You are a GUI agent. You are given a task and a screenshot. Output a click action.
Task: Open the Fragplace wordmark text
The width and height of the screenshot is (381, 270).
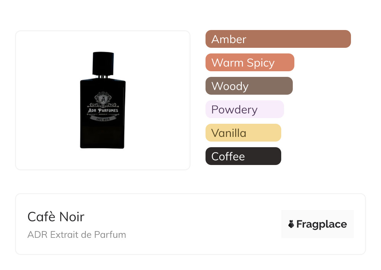tap(322, 224)
